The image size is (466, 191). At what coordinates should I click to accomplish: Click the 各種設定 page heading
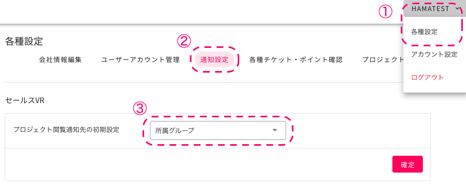(x=24, y=42)
